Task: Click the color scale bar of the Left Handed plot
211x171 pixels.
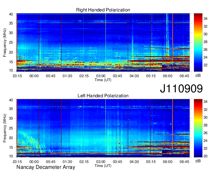Action: [x=198, y=128]
